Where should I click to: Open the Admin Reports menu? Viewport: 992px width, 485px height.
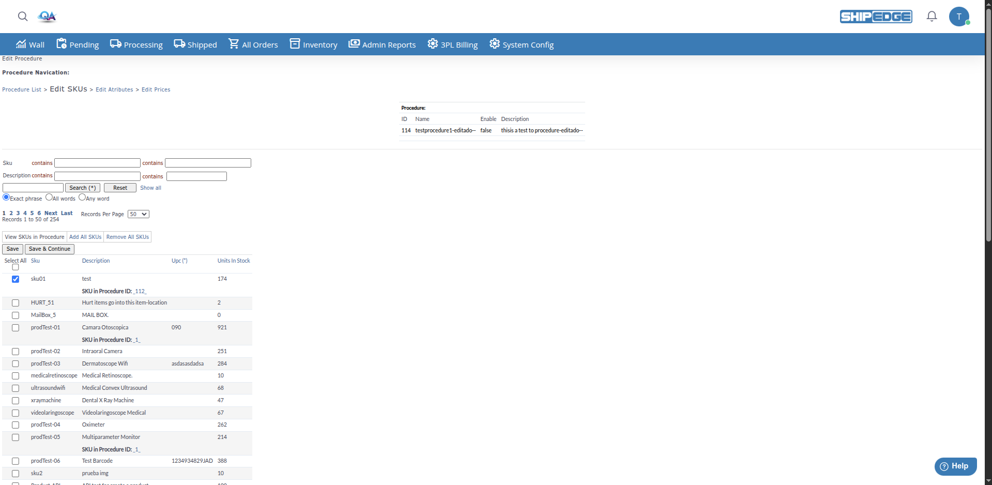[x=382, y=44]
